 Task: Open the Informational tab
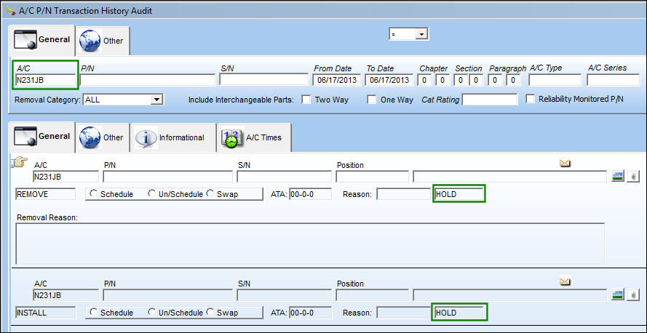[172, 137]
